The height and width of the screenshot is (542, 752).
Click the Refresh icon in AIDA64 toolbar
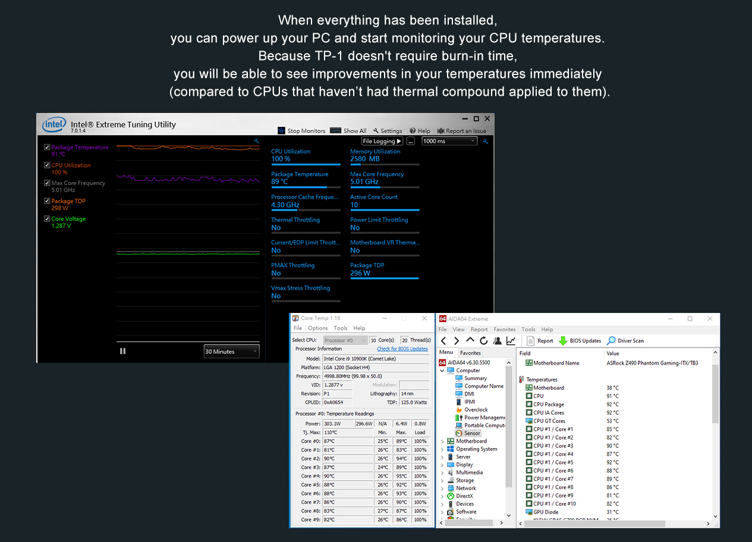pyautogui.click(x=484, y=341)
